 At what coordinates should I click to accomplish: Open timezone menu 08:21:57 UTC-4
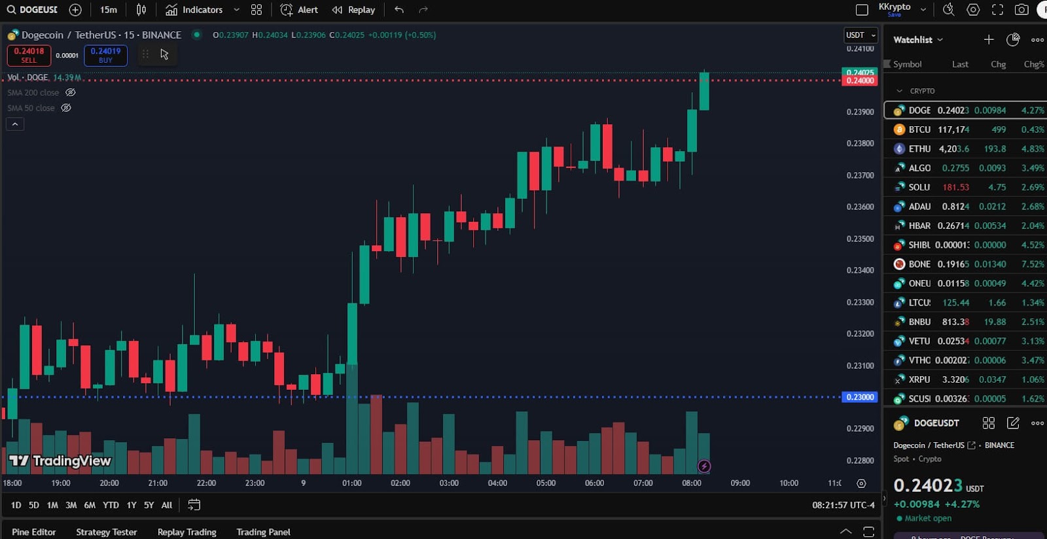pyautogui.click(x=843, y=505)
